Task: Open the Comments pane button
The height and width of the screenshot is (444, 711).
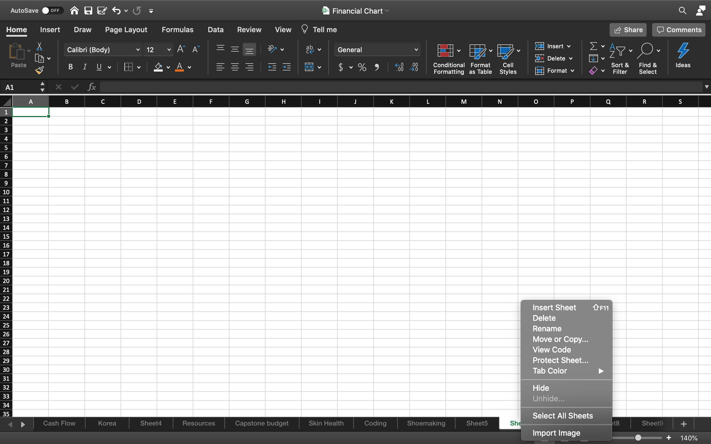Action: [679, 30]
